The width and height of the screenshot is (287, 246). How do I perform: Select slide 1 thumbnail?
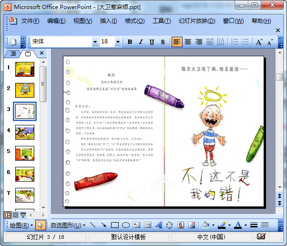(25, 69)
